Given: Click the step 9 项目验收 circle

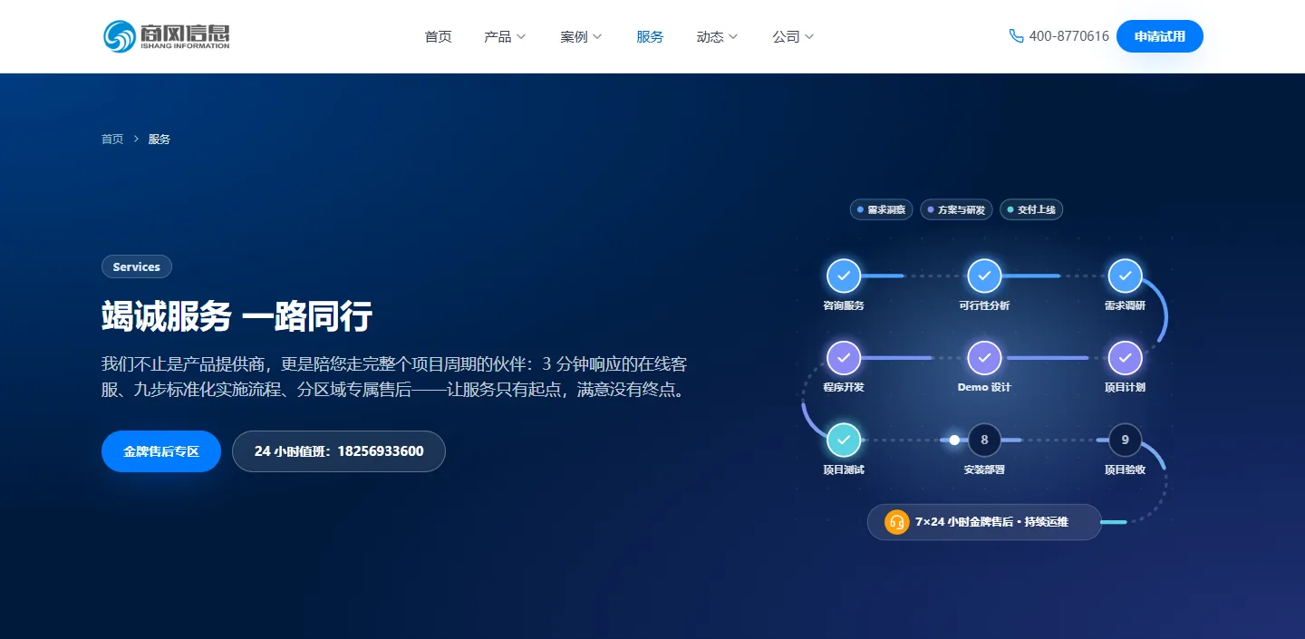Looking at the screenshot, I should pyautogui.click(x=1125, y=440).
